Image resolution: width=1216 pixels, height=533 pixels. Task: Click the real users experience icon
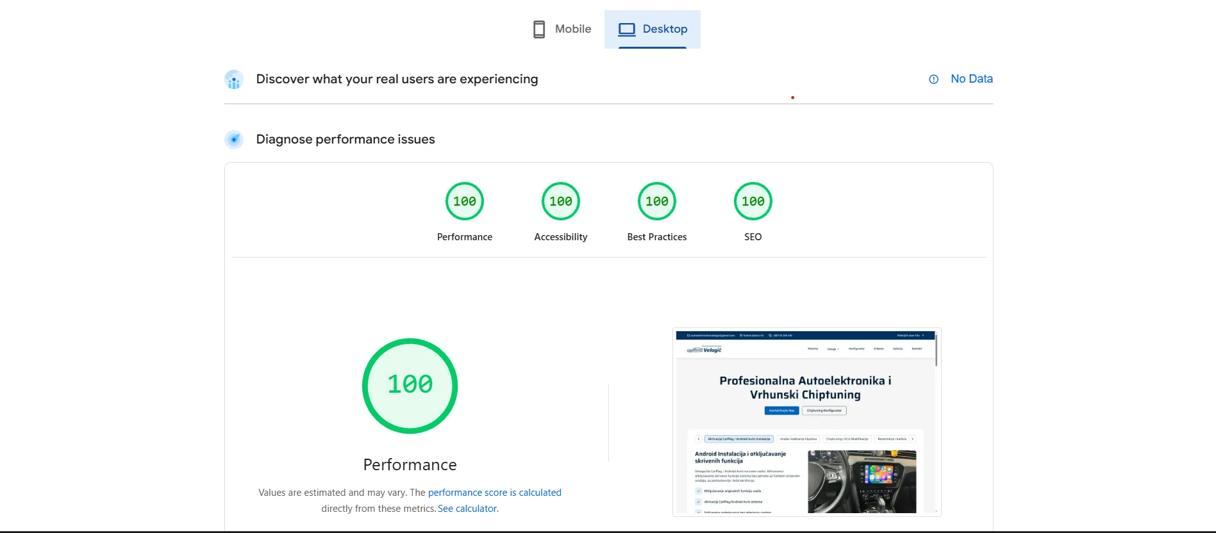(x=234, y=79)
